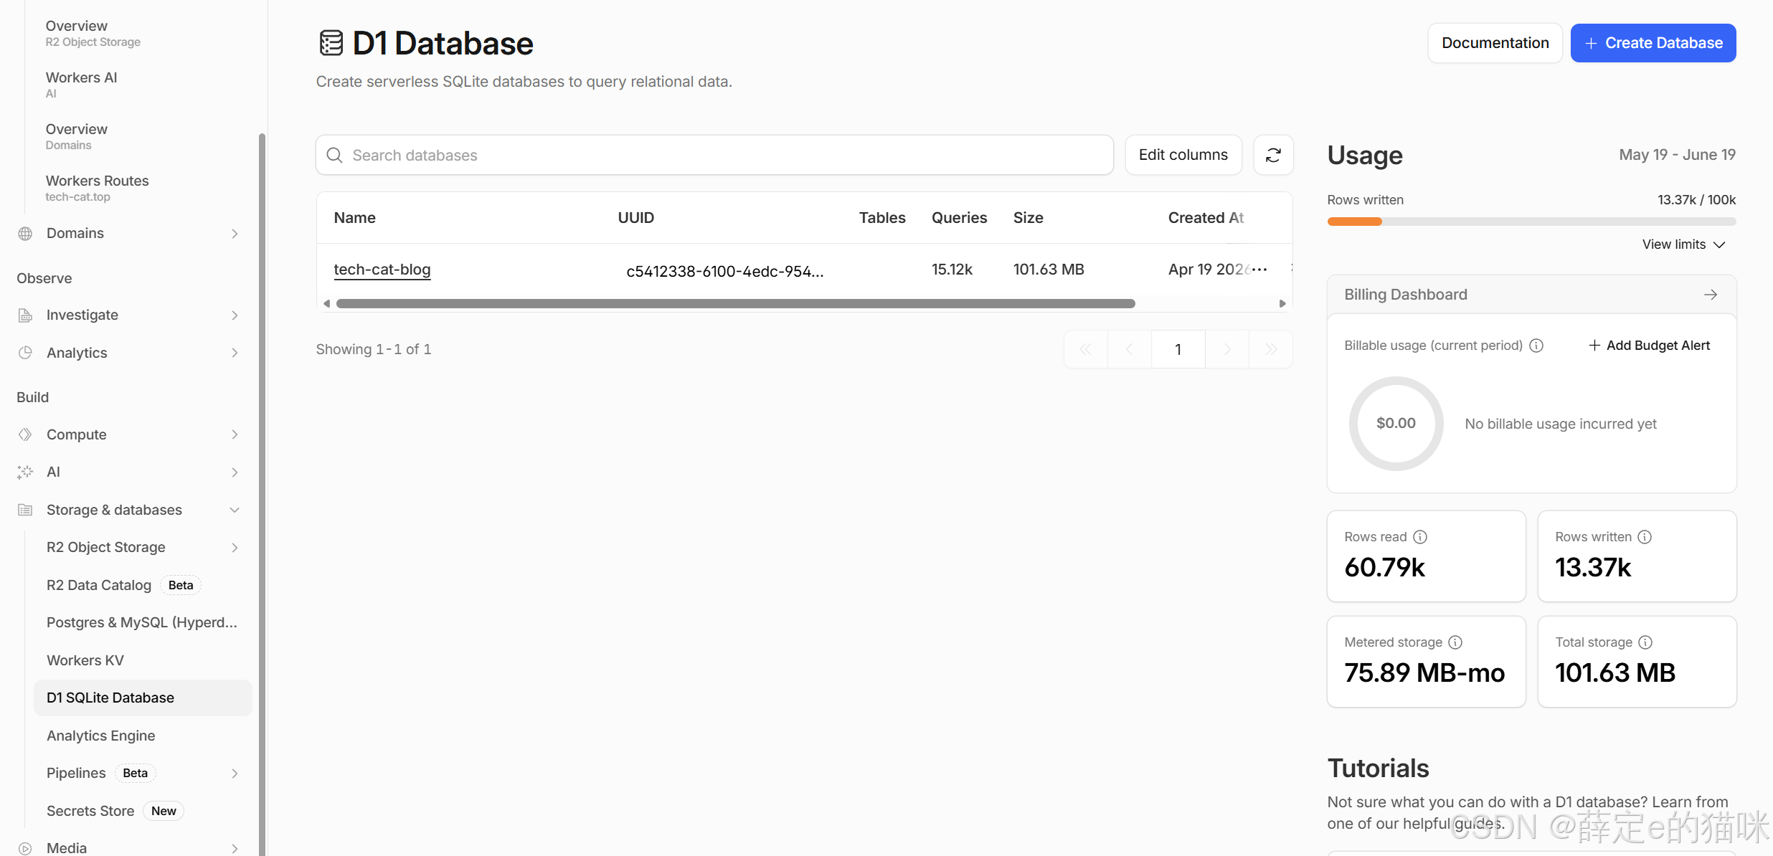Go to last page of databases
The image size is (1773, 856).
click(1271, 349)
